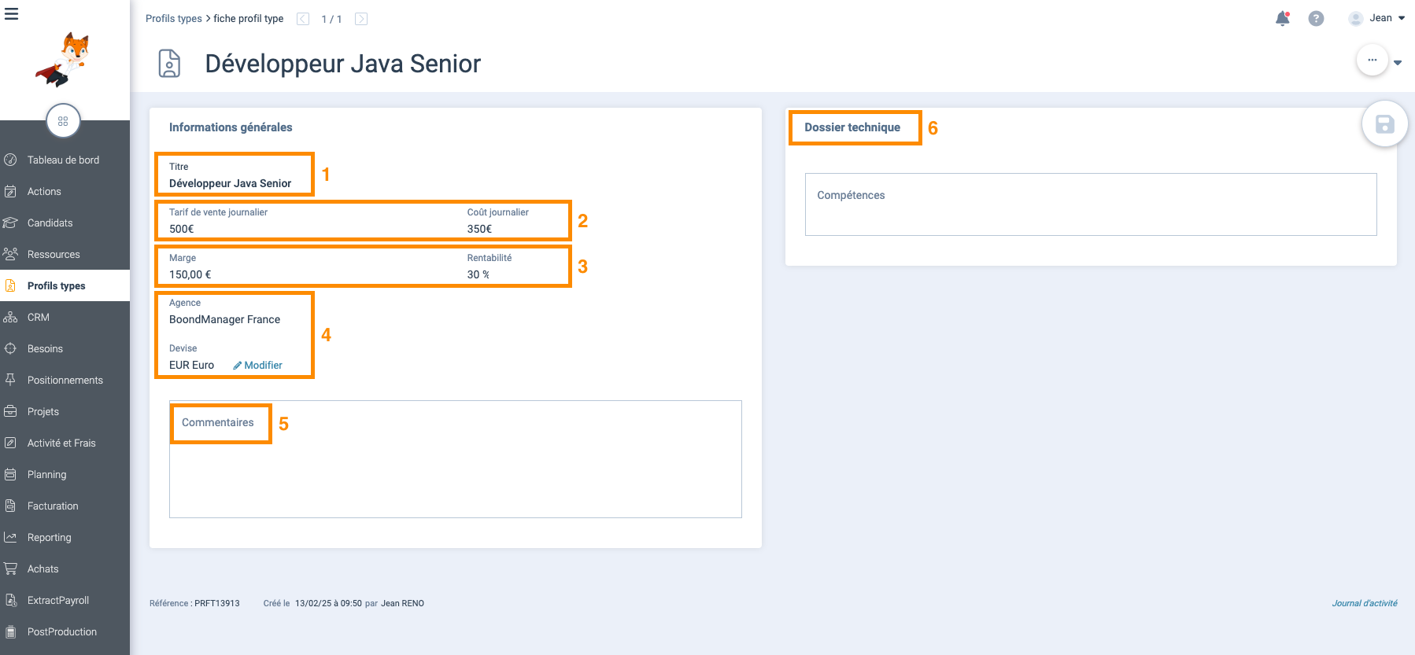Click the Profils types breadcrumb
This screenshot has height=655, width=1415.
click(x=173, y=19)
